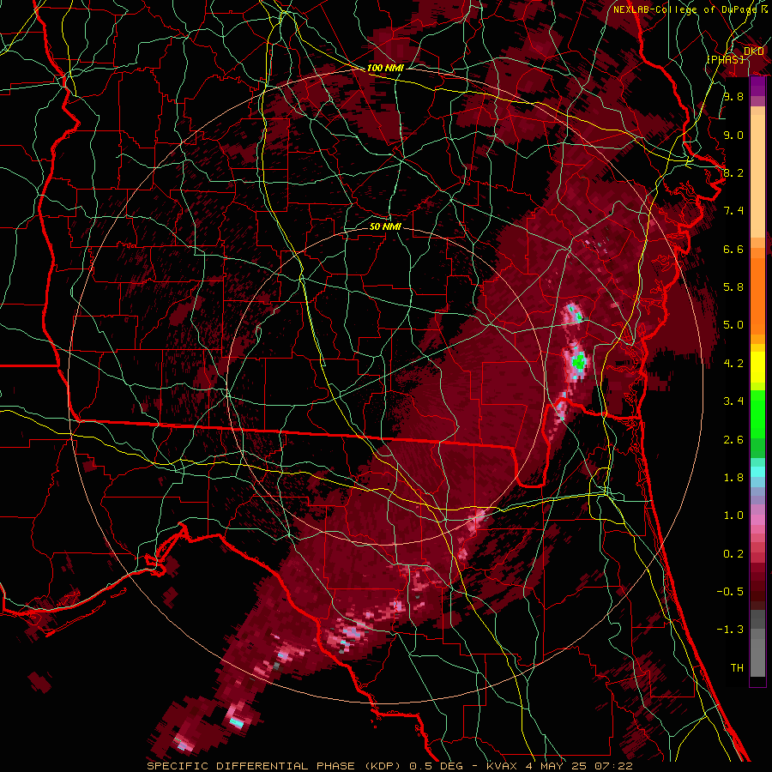Click the "4 MAY 25 07:22" timestamp
The width and height of the screenshot is (772, 772).
(579, 766)
